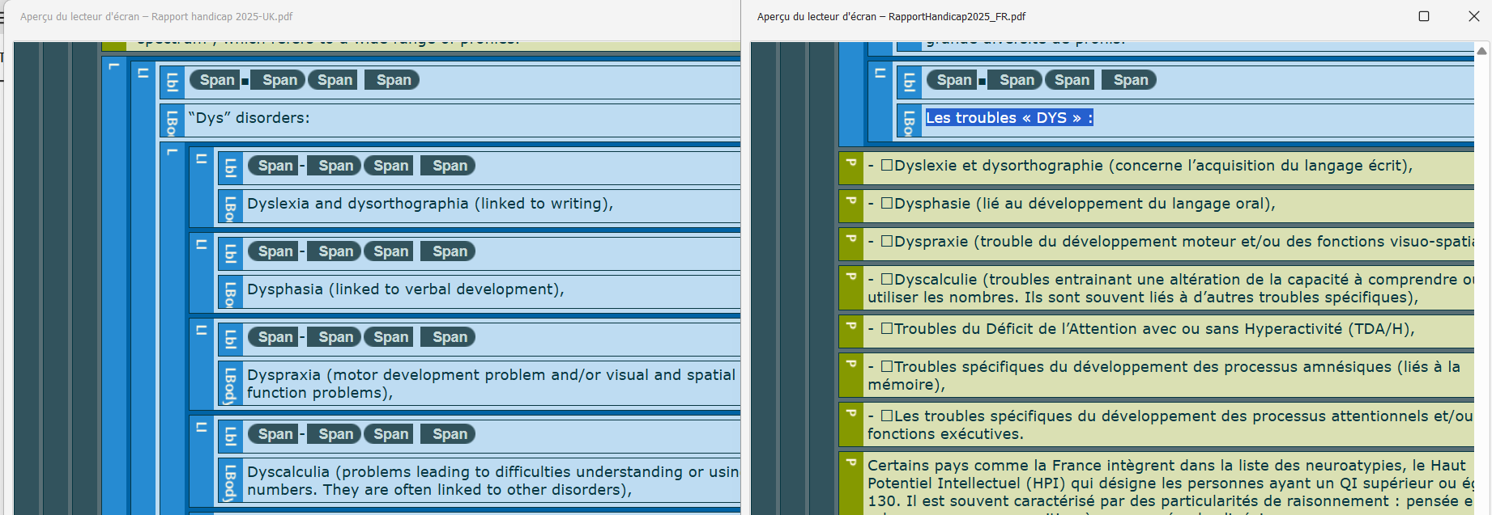The width and height of the screenshot is (1492, 515).
Task: Click the LBody icon beside Les troubles DYS
Action: pos(909,121)
